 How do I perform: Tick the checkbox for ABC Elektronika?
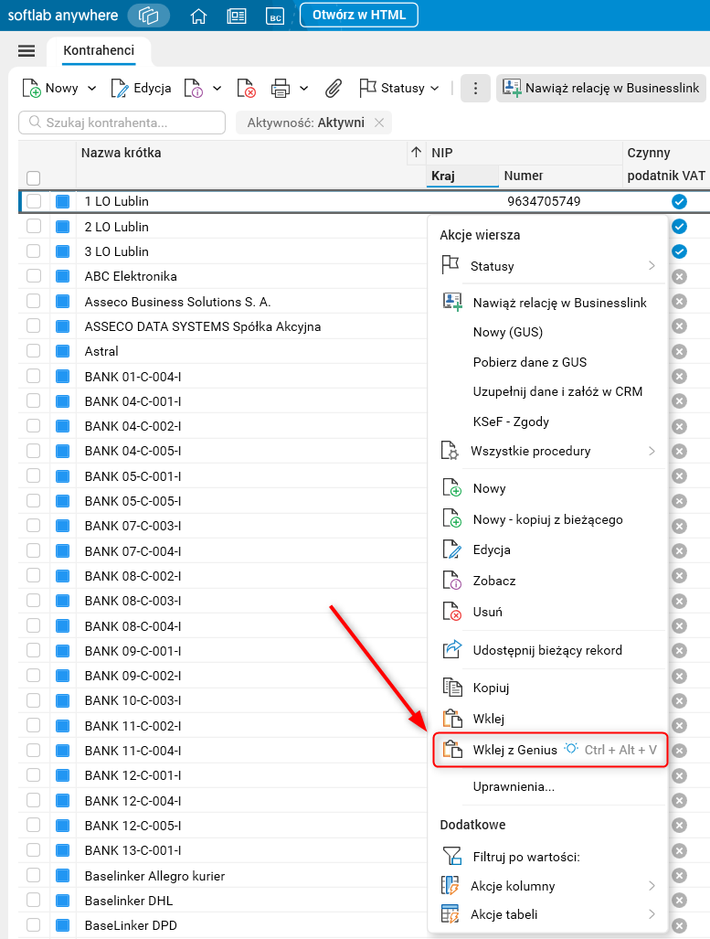click(x=34, y=276)
